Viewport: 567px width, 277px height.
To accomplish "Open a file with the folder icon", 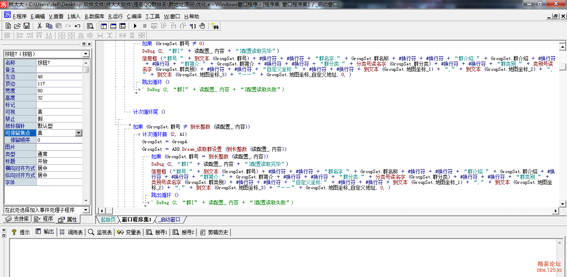I will point(17,26).
